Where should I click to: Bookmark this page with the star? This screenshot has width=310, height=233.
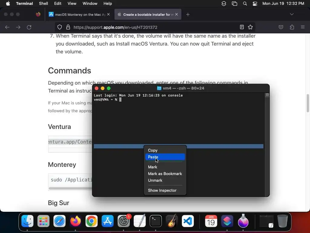click(x=250, y=27)
